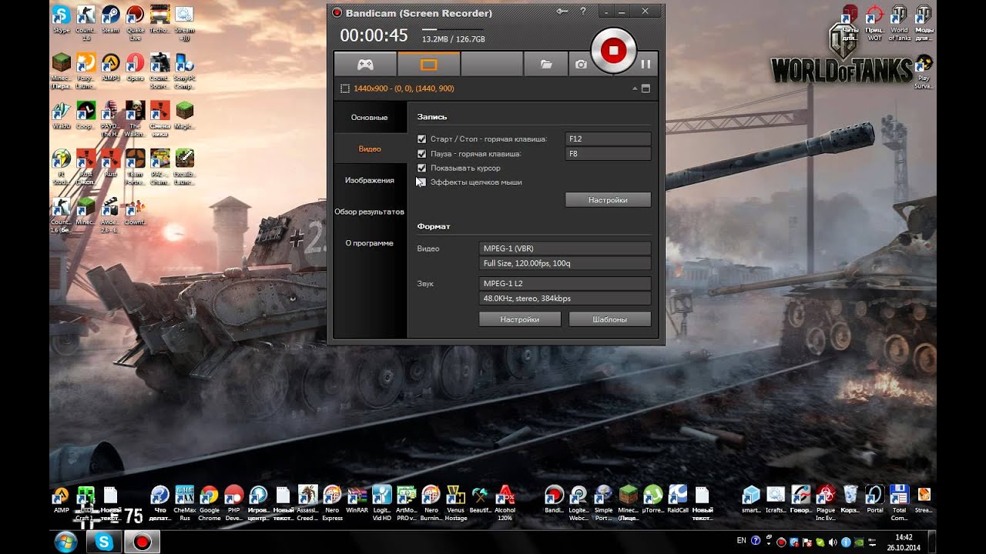Open the Основные tab

pos(370,118)
